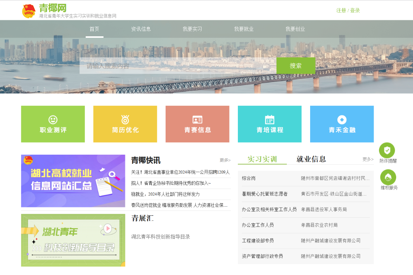Open the 办公室工作人员 listing
Screen dimensions: 413x275
258,225
